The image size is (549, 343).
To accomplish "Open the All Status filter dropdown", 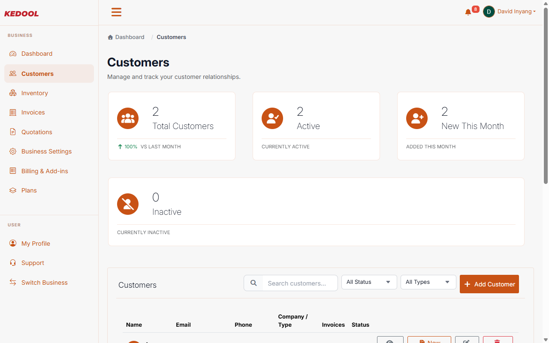I will pos(369,282).
